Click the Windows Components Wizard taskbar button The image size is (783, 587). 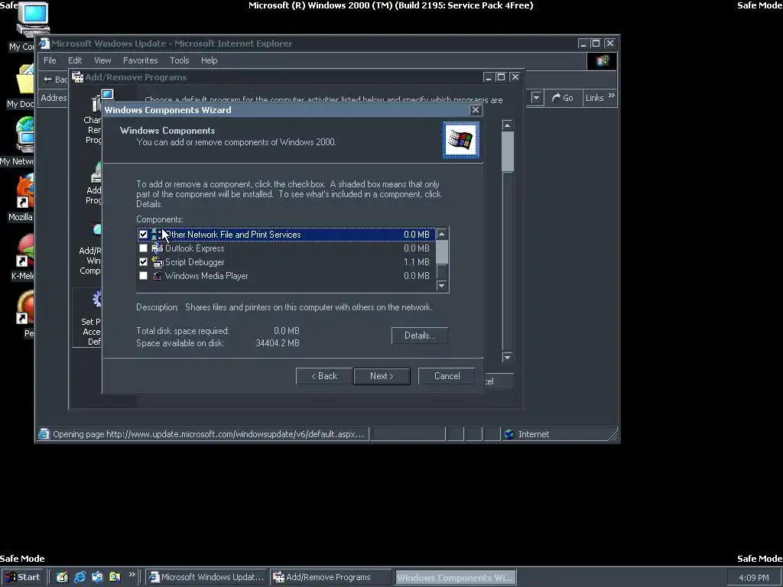coord(456,578)
